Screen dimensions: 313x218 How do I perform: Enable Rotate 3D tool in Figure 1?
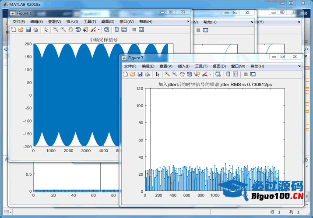78,30
